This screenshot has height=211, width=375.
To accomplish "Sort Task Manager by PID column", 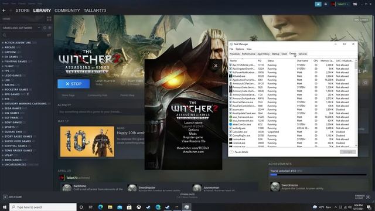I will point(260,61).
